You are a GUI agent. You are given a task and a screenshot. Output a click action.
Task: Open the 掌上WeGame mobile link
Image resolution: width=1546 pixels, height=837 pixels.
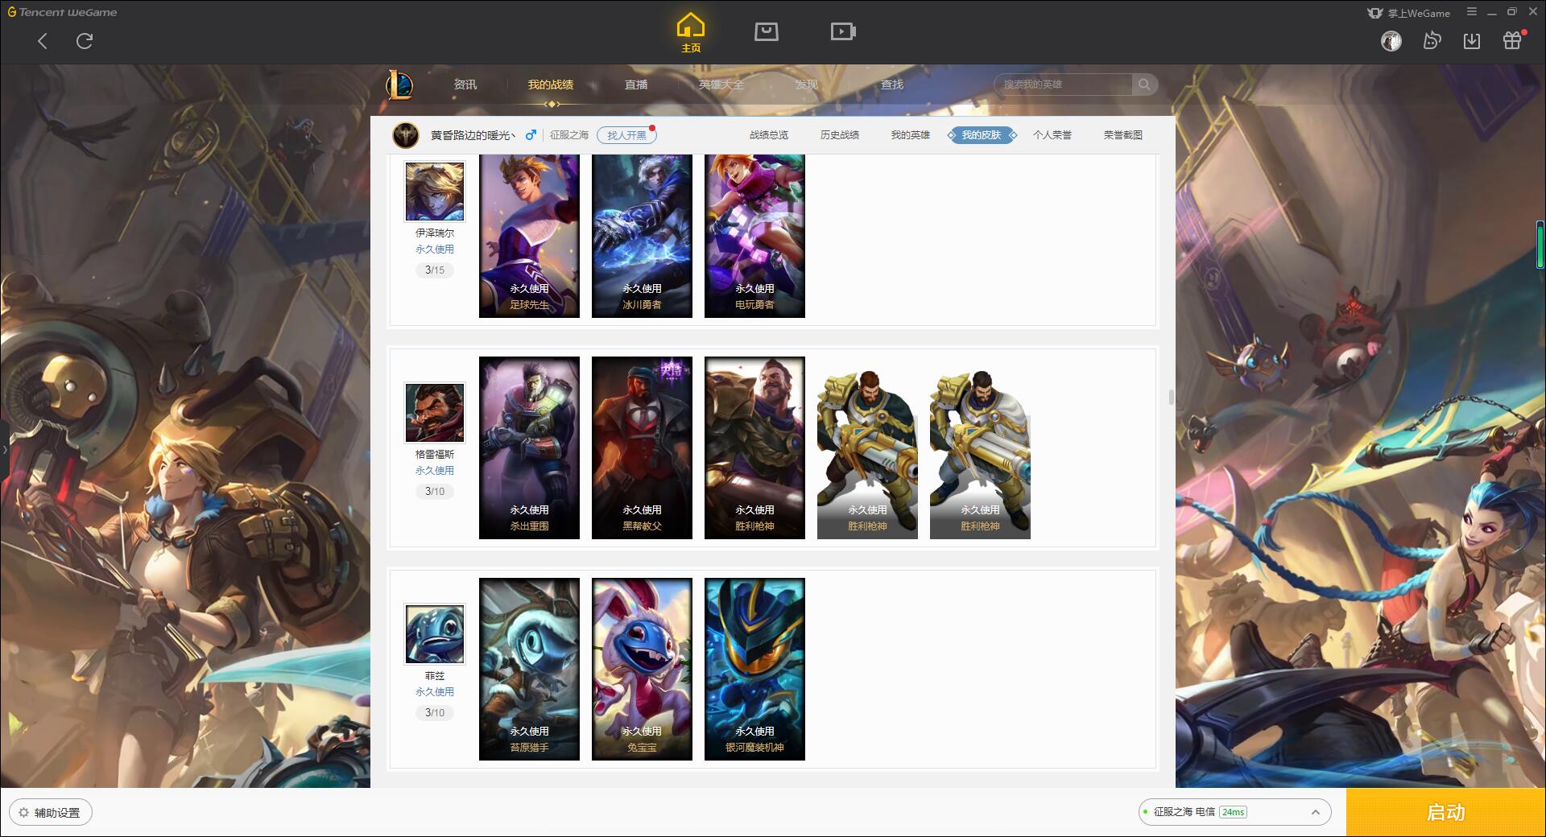1408,13
